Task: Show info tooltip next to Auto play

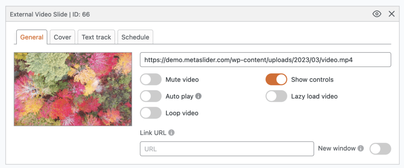Action: coord(199,96)
